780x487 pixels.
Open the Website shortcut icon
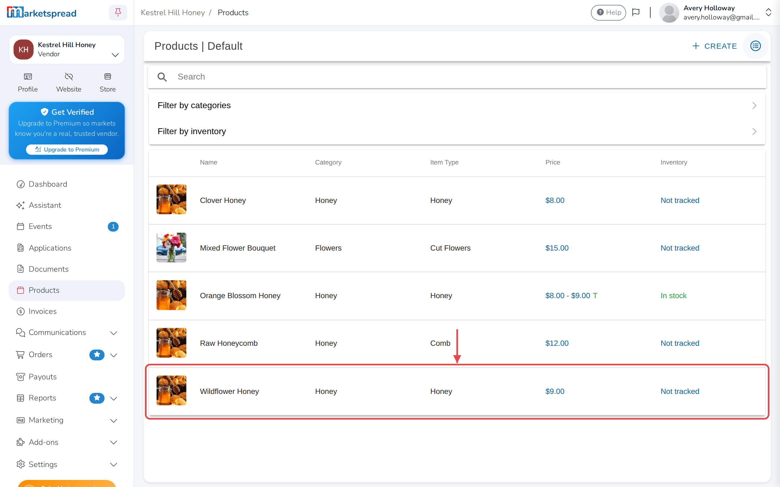69,77
